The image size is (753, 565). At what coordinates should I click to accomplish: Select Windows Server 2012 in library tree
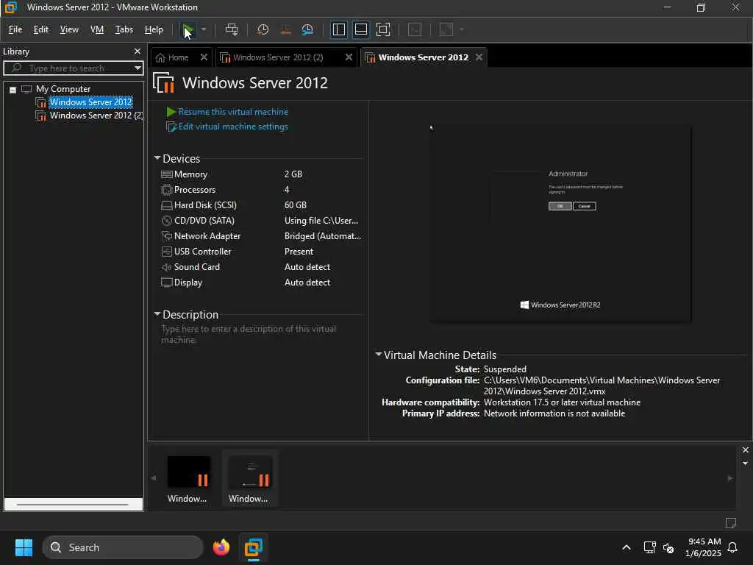(90, 102)
